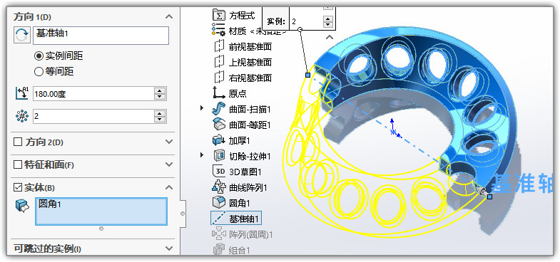The height and width of the screenshot is (262, 560).
Task: Expand the 可跳过的实例(I) section chevron
Action: 169,248
